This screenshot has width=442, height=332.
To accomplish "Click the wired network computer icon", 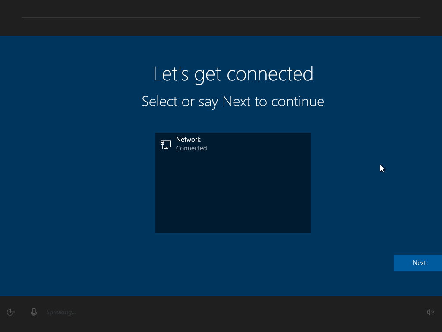I will pos(166,144).
